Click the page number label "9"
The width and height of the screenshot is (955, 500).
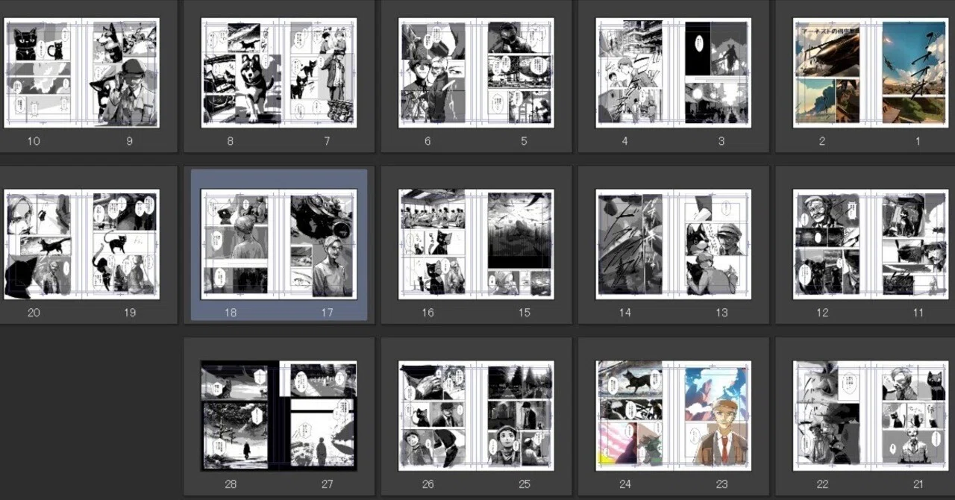point(130,141)
